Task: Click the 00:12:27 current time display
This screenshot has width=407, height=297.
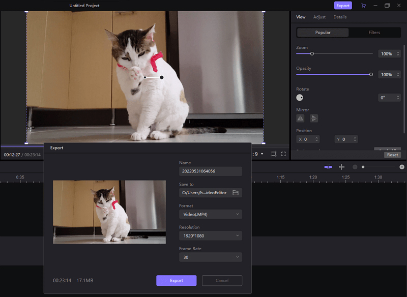Action: click(x=12, y=155)
